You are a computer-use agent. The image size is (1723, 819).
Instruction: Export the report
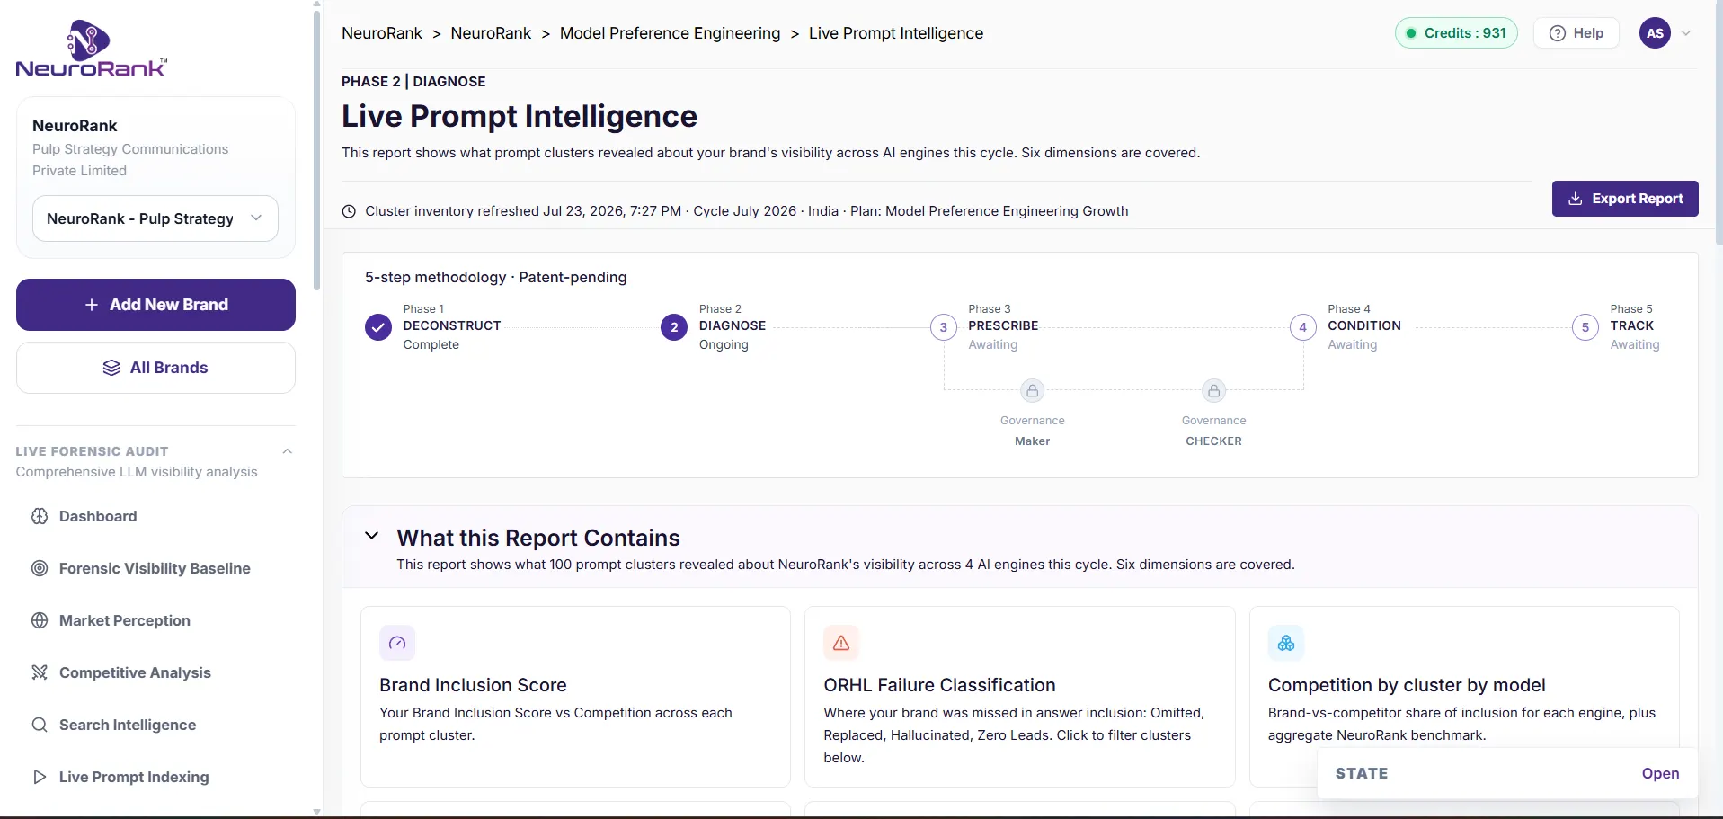point(1625,199)
